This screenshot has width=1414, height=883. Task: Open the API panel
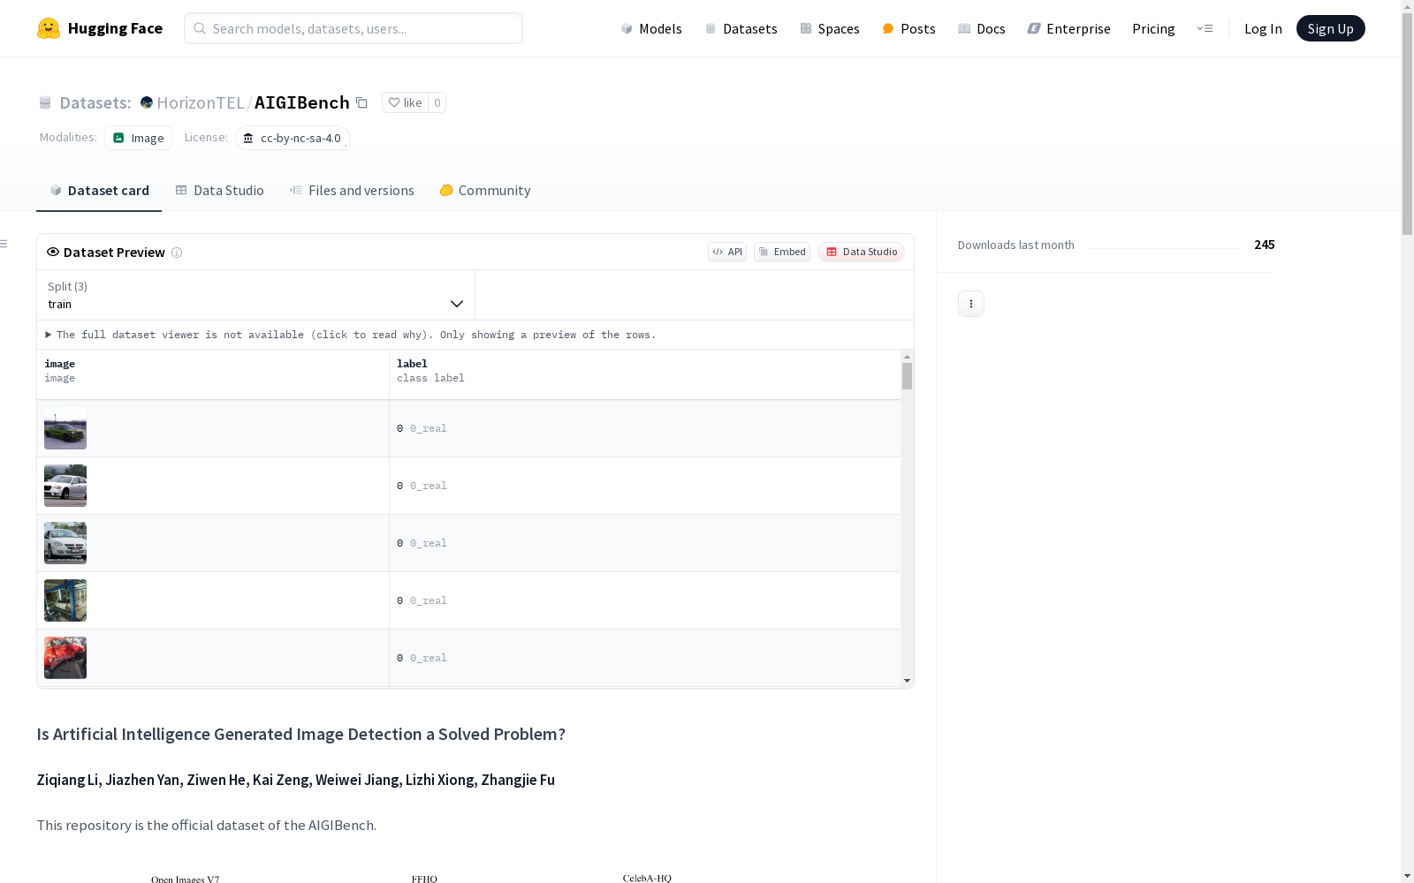(x=727, y=252)
